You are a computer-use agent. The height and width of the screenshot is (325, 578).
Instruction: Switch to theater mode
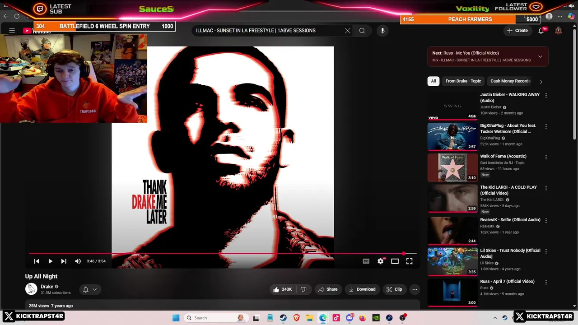[395, 261]
